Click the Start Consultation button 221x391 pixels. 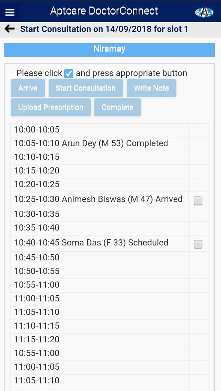[86, 88]
